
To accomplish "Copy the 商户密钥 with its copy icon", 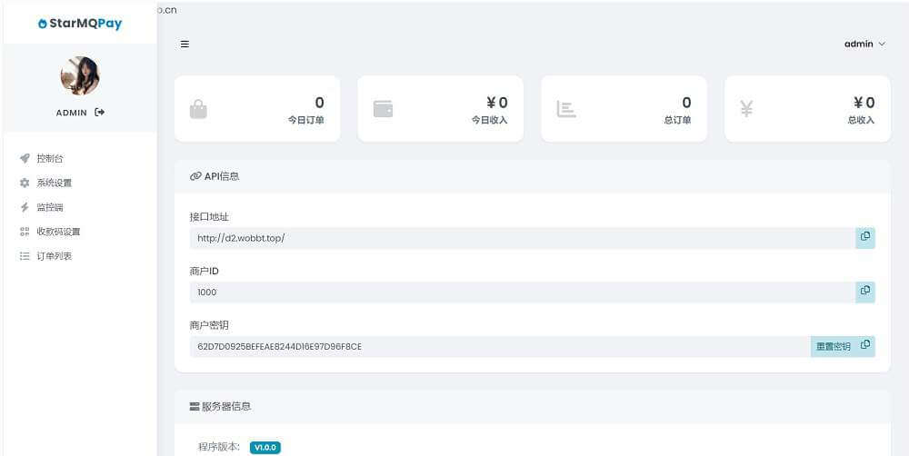I will click(865, 346).
